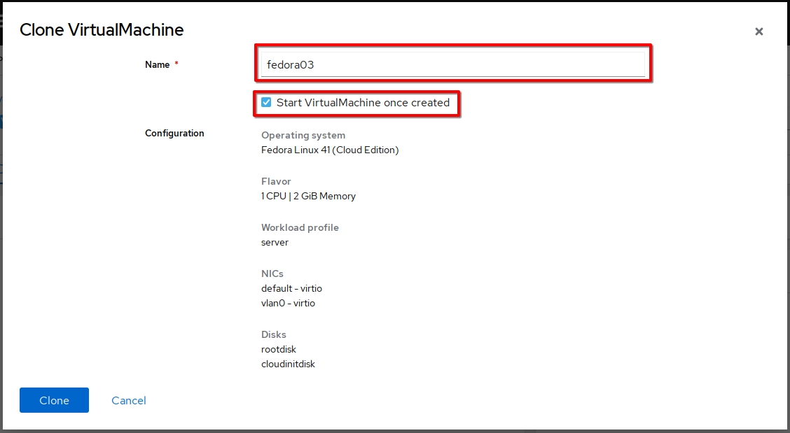The image size is (790, 433).
Task: Click the 'Operating system' label
Action: click(x=303, y=136)
